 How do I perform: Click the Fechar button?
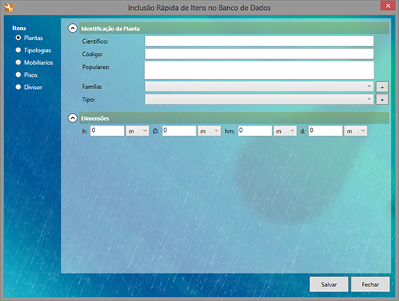point(371,284)
